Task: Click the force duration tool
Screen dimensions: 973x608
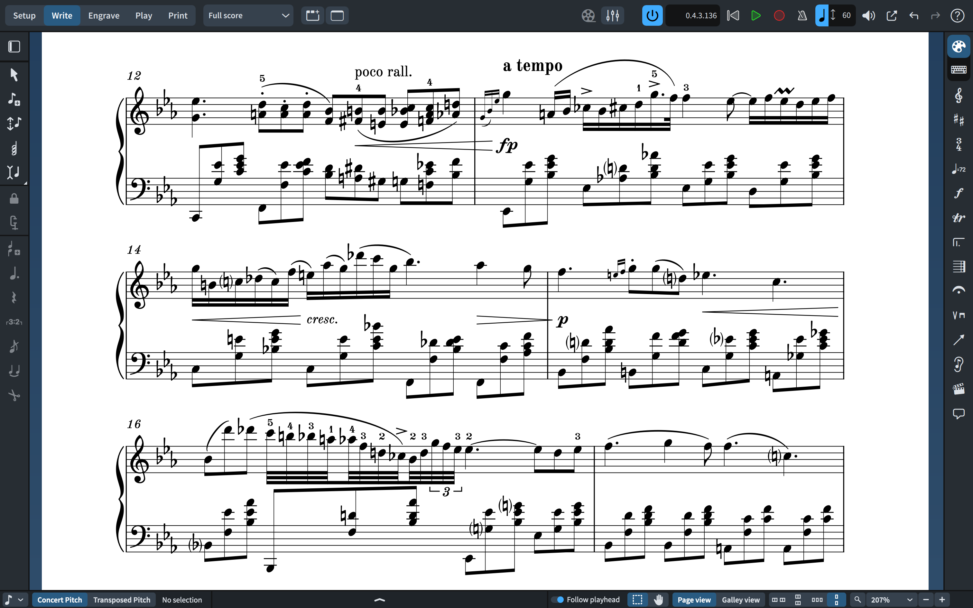Action: [x=14, y=222]
